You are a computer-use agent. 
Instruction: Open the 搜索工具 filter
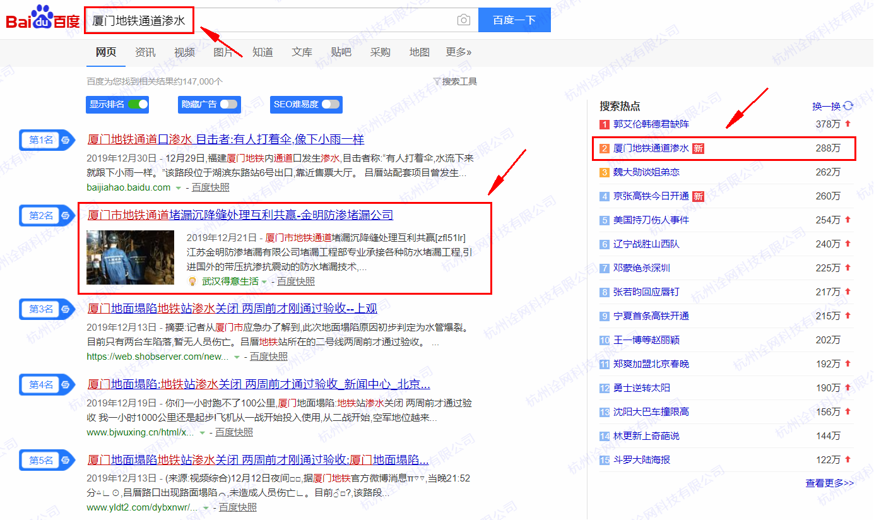tap(455, 81)
